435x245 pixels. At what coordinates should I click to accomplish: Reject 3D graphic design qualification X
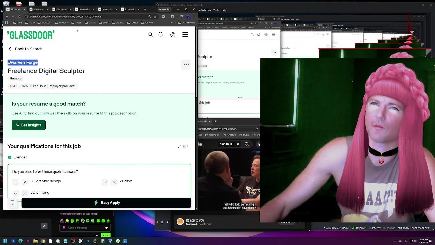point(25,182)
